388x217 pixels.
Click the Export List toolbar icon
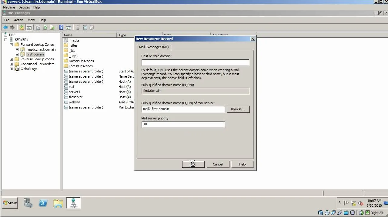[x=52, y=28]
